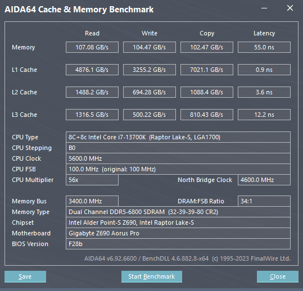Image resolution: width=303 pixels, height=291 pixels.
Task: Click the Latency column header
Action: 264,33
